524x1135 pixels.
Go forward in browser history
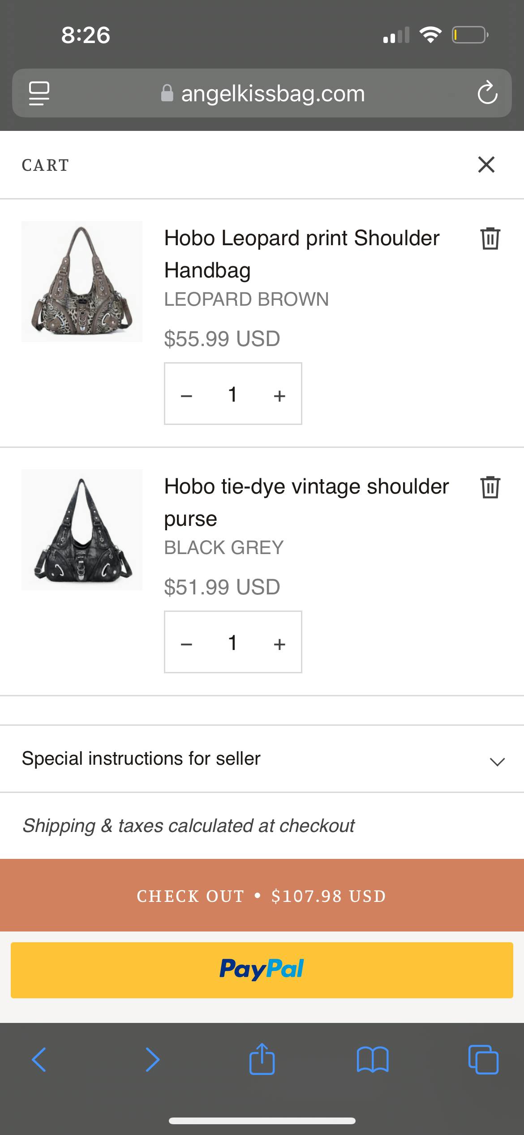click(x=152, y=1060)
